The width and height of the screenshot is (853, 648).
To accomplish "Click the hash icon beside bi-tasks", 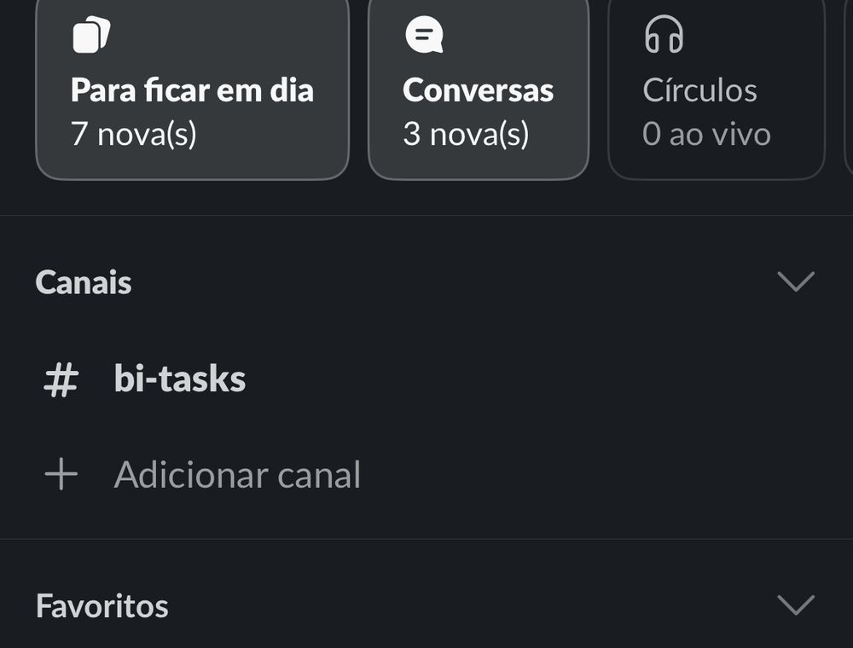I will (x=61, y=380).
